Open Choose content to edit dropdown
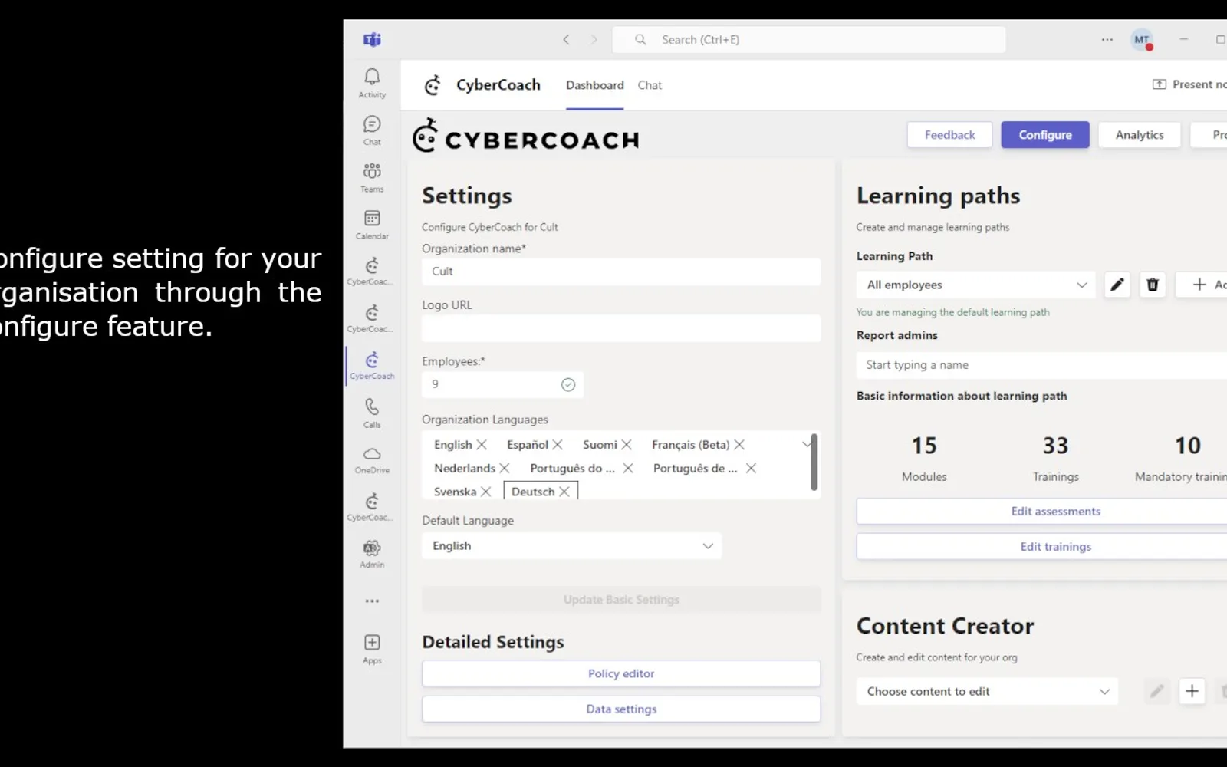Viewport: 1227px width, 767px height. (987, 691)
